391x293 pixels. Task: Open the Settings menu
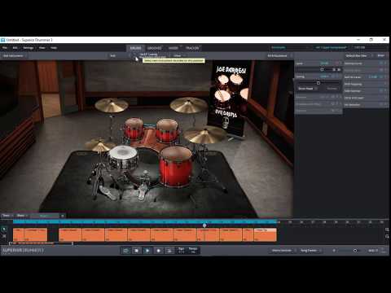click(29, 48)
